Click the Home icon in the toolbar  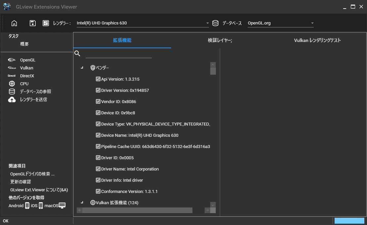coord(14,23)
